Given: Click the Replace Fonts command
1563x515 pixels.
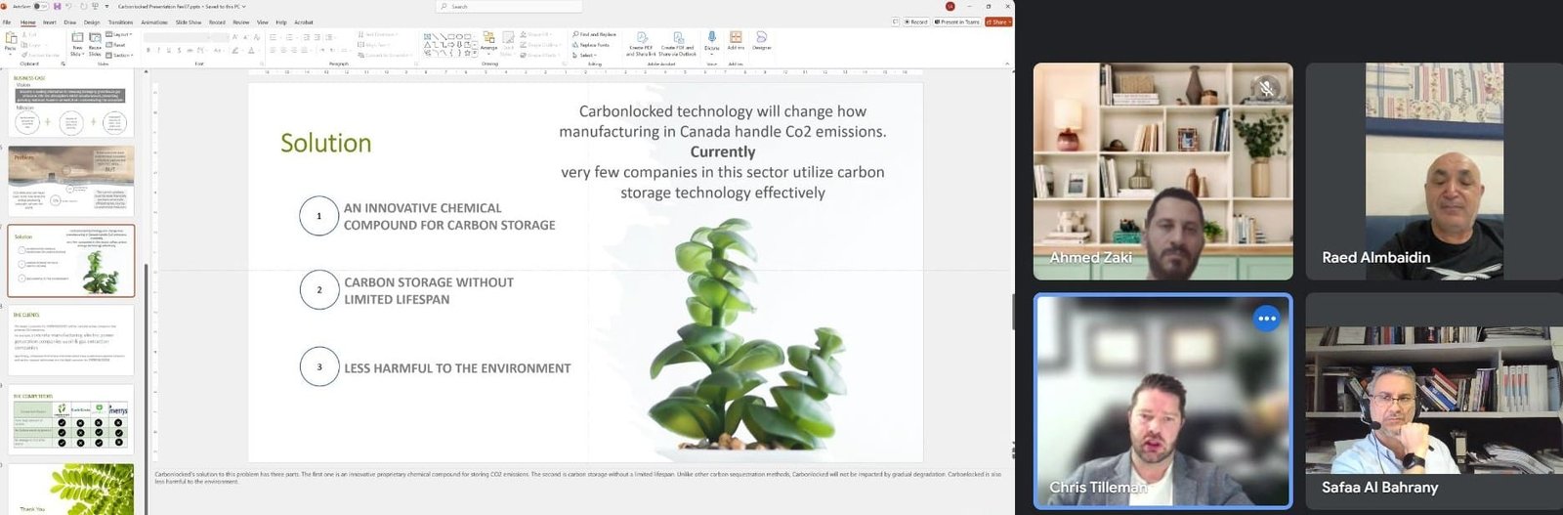Looking at the screenshot, I should point(592,45).
